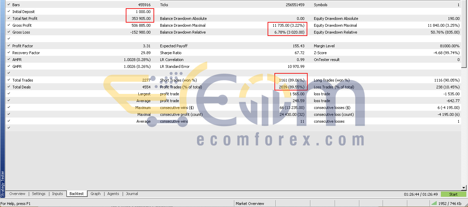This screenshot has height=207, width=468.
Task: Click the checkmark beside Total Net Profit
Action: (9, 19)
